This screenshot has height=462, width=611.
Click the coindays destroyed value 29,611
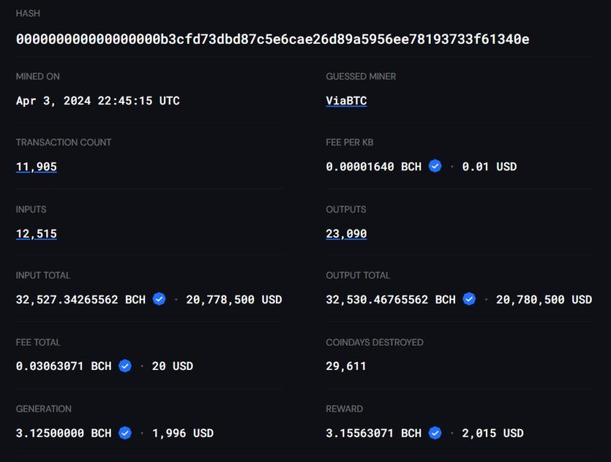346,366
